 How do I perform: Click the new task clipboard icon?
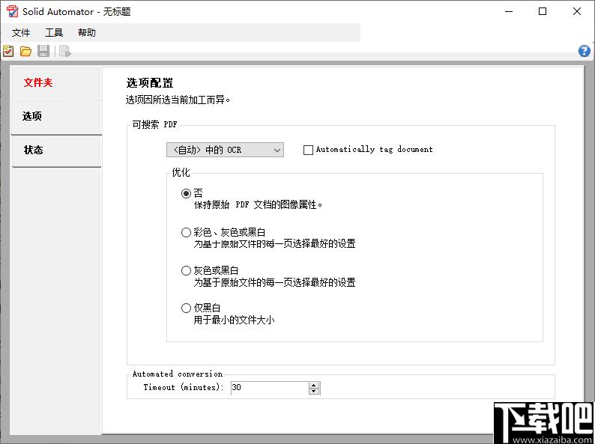pyautogui.click(x=8, y=51)
